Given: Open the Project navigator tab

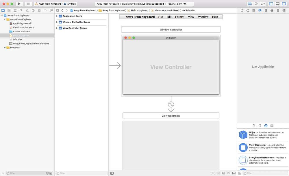Looking at the screenshot, I should [x=3, y=10].
